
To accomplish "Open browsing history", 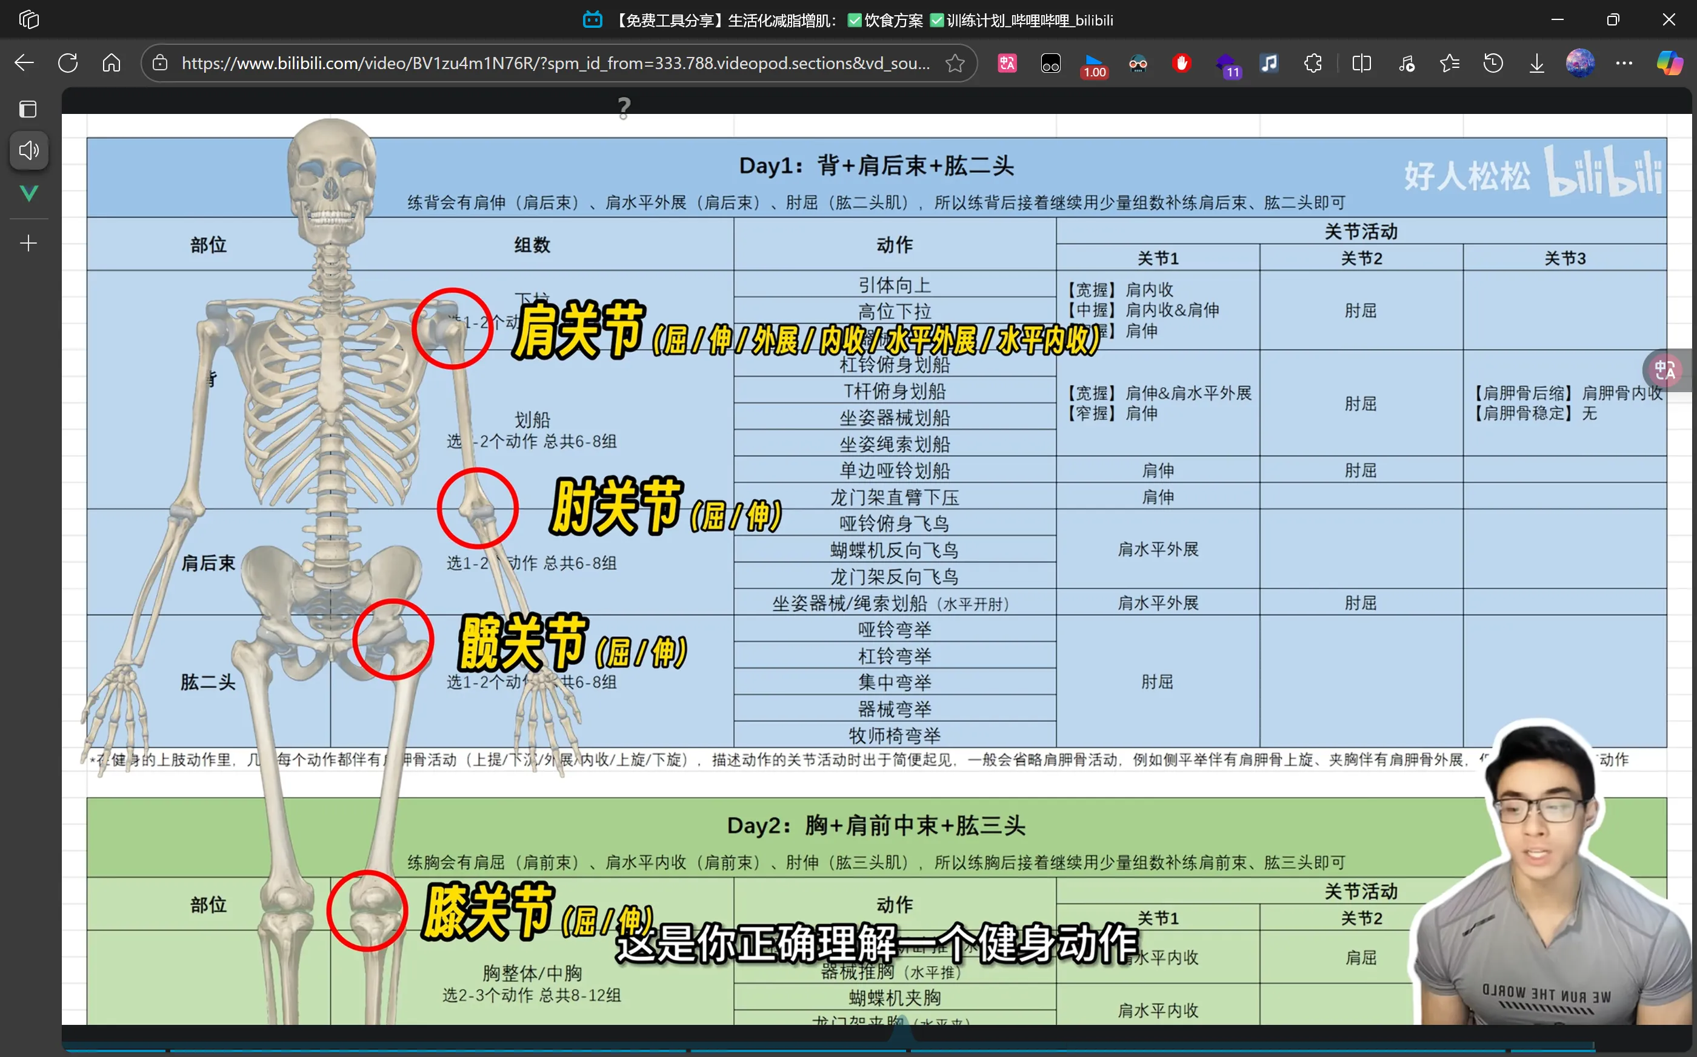I will [x=1493, y=64].
